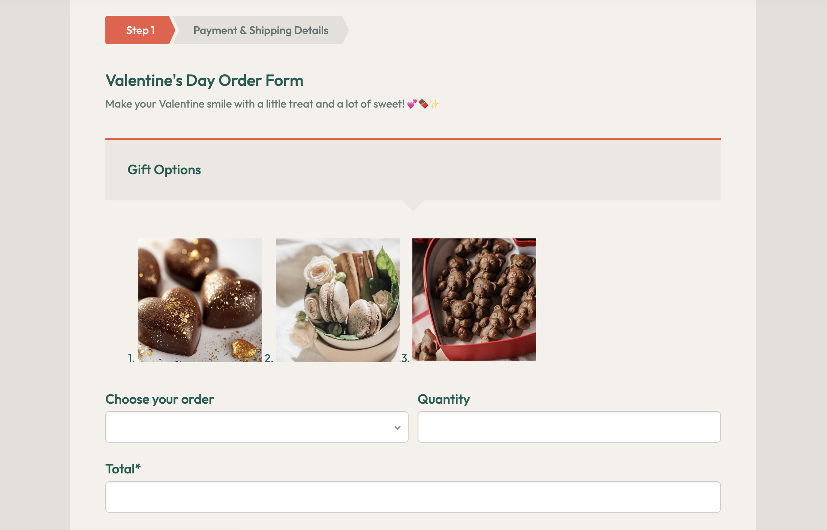Click the sparkling hearts emoji
The height and width of the screenshot is (530, 827).
pyautogui.click(x=412, y=104)
